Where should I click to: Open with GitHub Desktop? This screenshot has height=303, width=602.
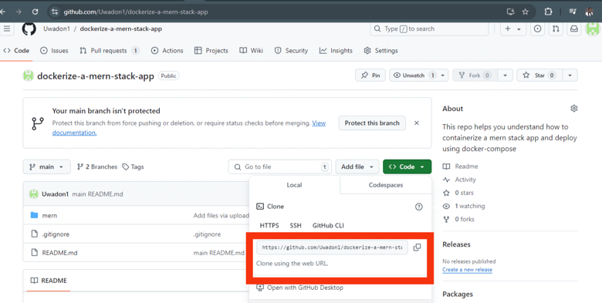click(x=300, y=288)
